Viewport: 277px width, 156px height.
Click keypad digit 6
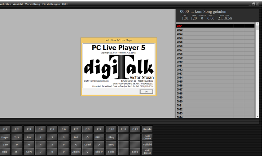[x=63, y=144]
